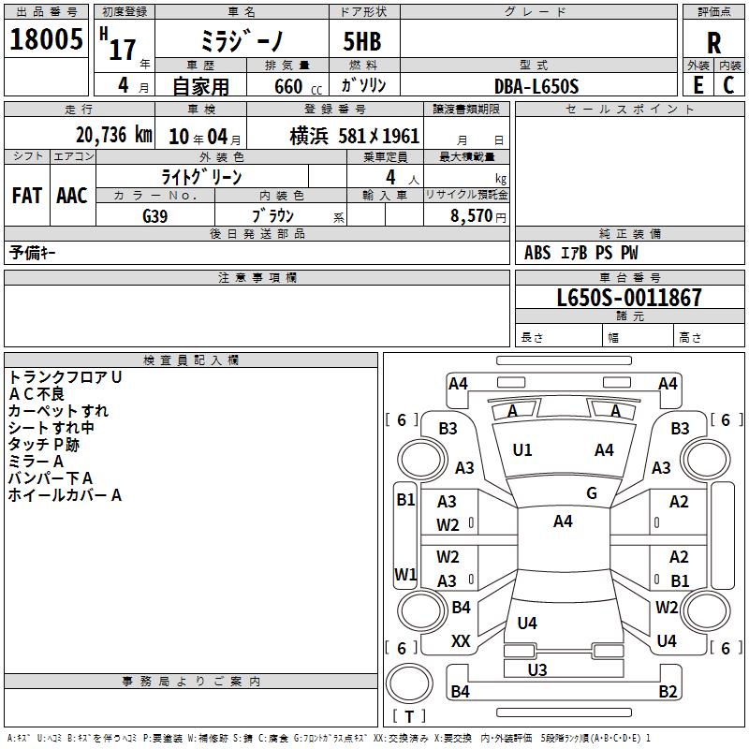Click the recycle deposit 8,570 yen field
749x749 pixels.
click(466, 214)
